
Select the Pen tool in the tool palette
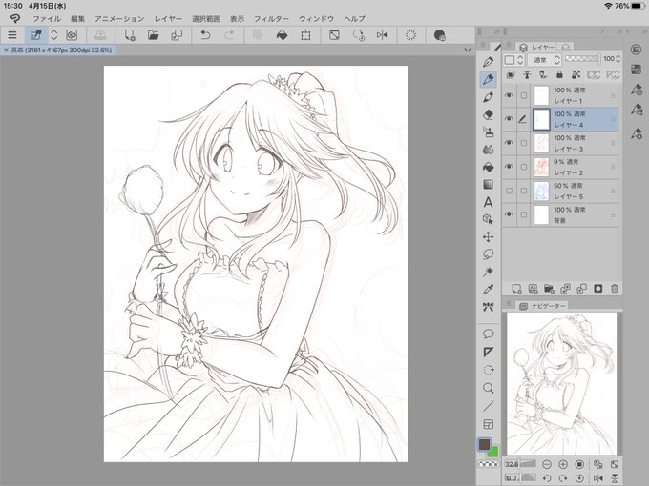pos(489,62)
